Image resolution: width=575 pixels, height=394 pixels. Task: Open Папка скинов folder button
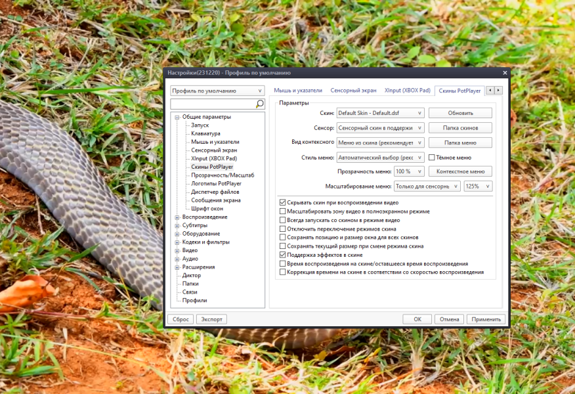460,127
